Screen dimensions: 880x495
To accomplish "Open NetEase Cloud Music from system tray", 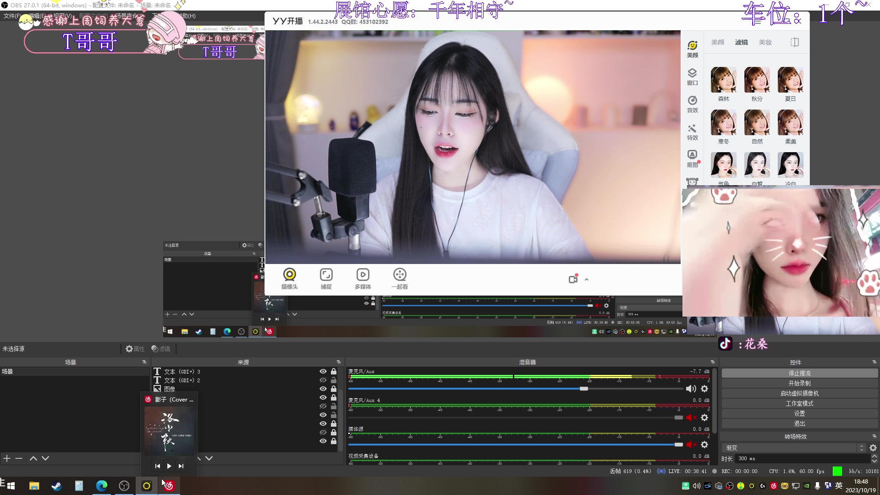I will 774,486.
